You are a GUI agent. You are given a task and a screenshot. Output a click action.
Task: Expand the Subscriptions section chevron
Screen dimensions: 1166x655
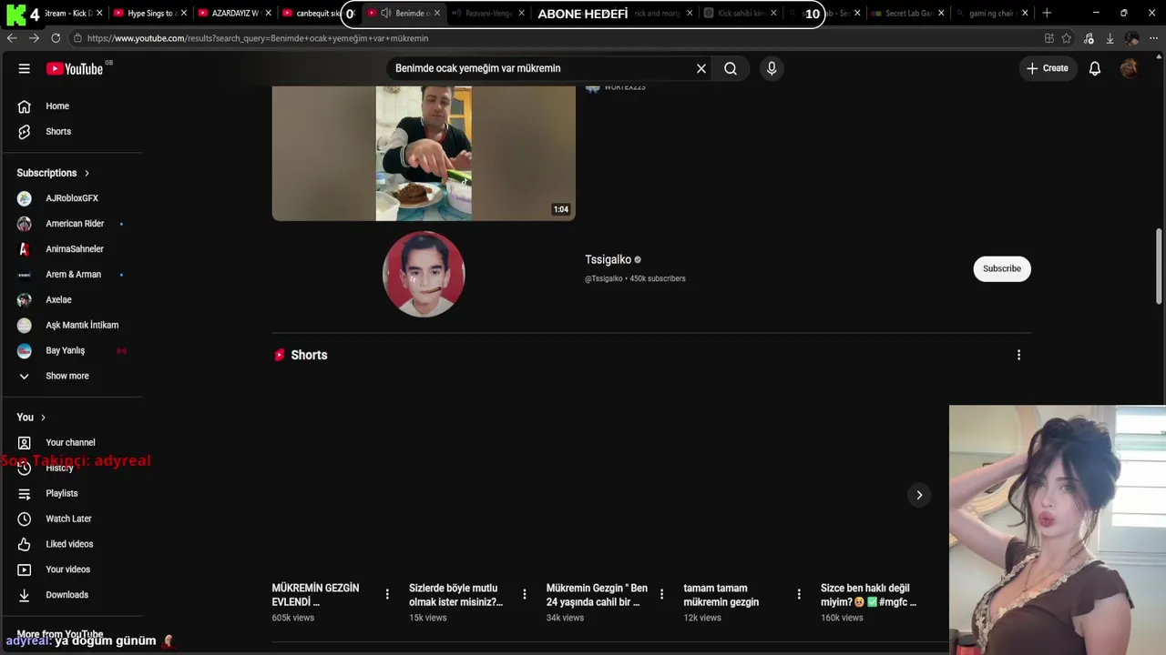[87, 173]
